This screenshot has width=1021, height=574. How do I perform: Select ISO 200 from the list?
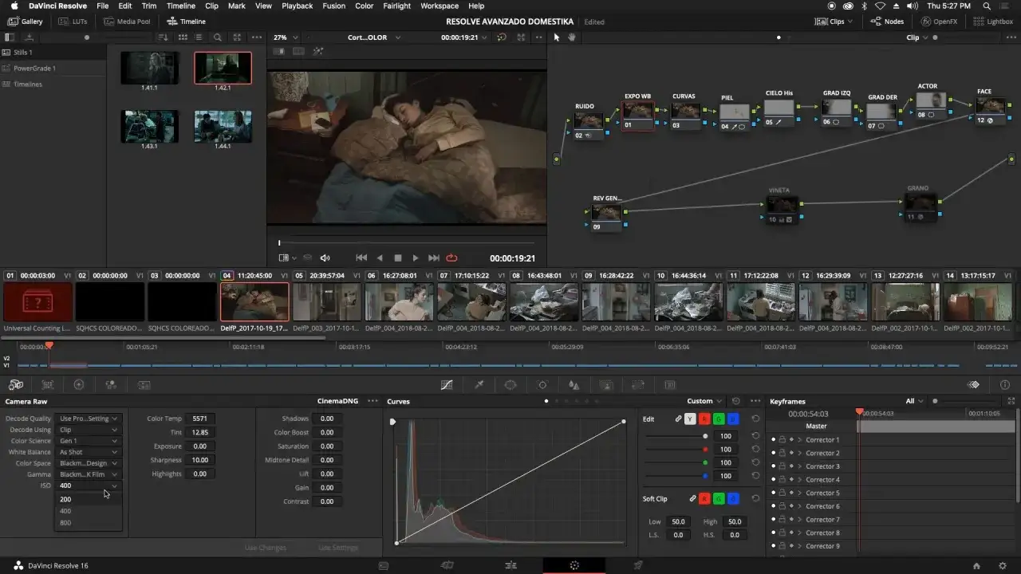pyautogui.click(x=89, y=499)
